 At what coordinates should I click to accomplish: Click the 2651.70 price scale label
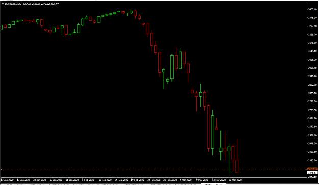tap(313, 118)
